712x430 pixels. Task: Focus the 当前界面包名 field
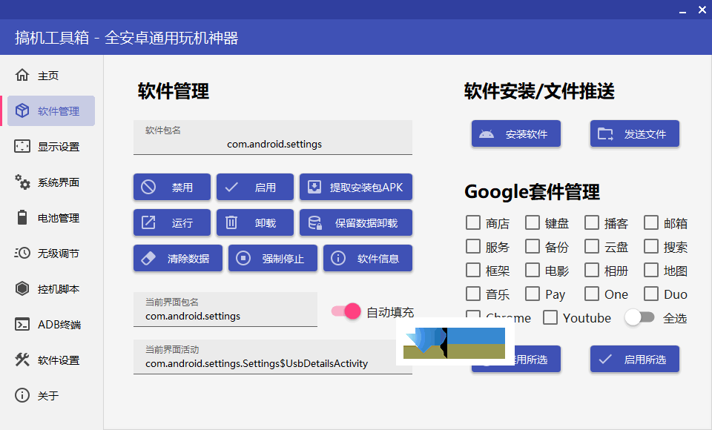coord(225,309)
